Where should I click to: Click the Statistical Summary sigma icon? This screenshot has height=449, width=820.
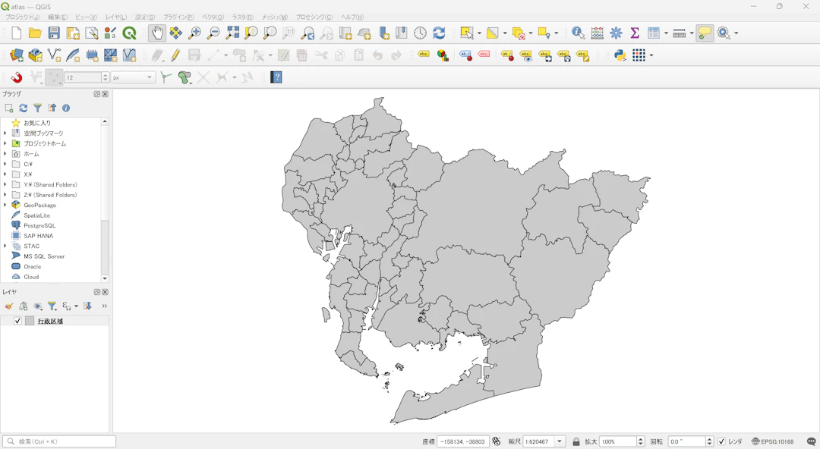tap(635, 33)
